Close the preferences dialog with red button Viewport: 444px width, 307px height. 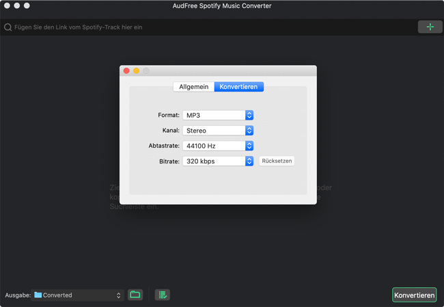click(x=126, y=71)
